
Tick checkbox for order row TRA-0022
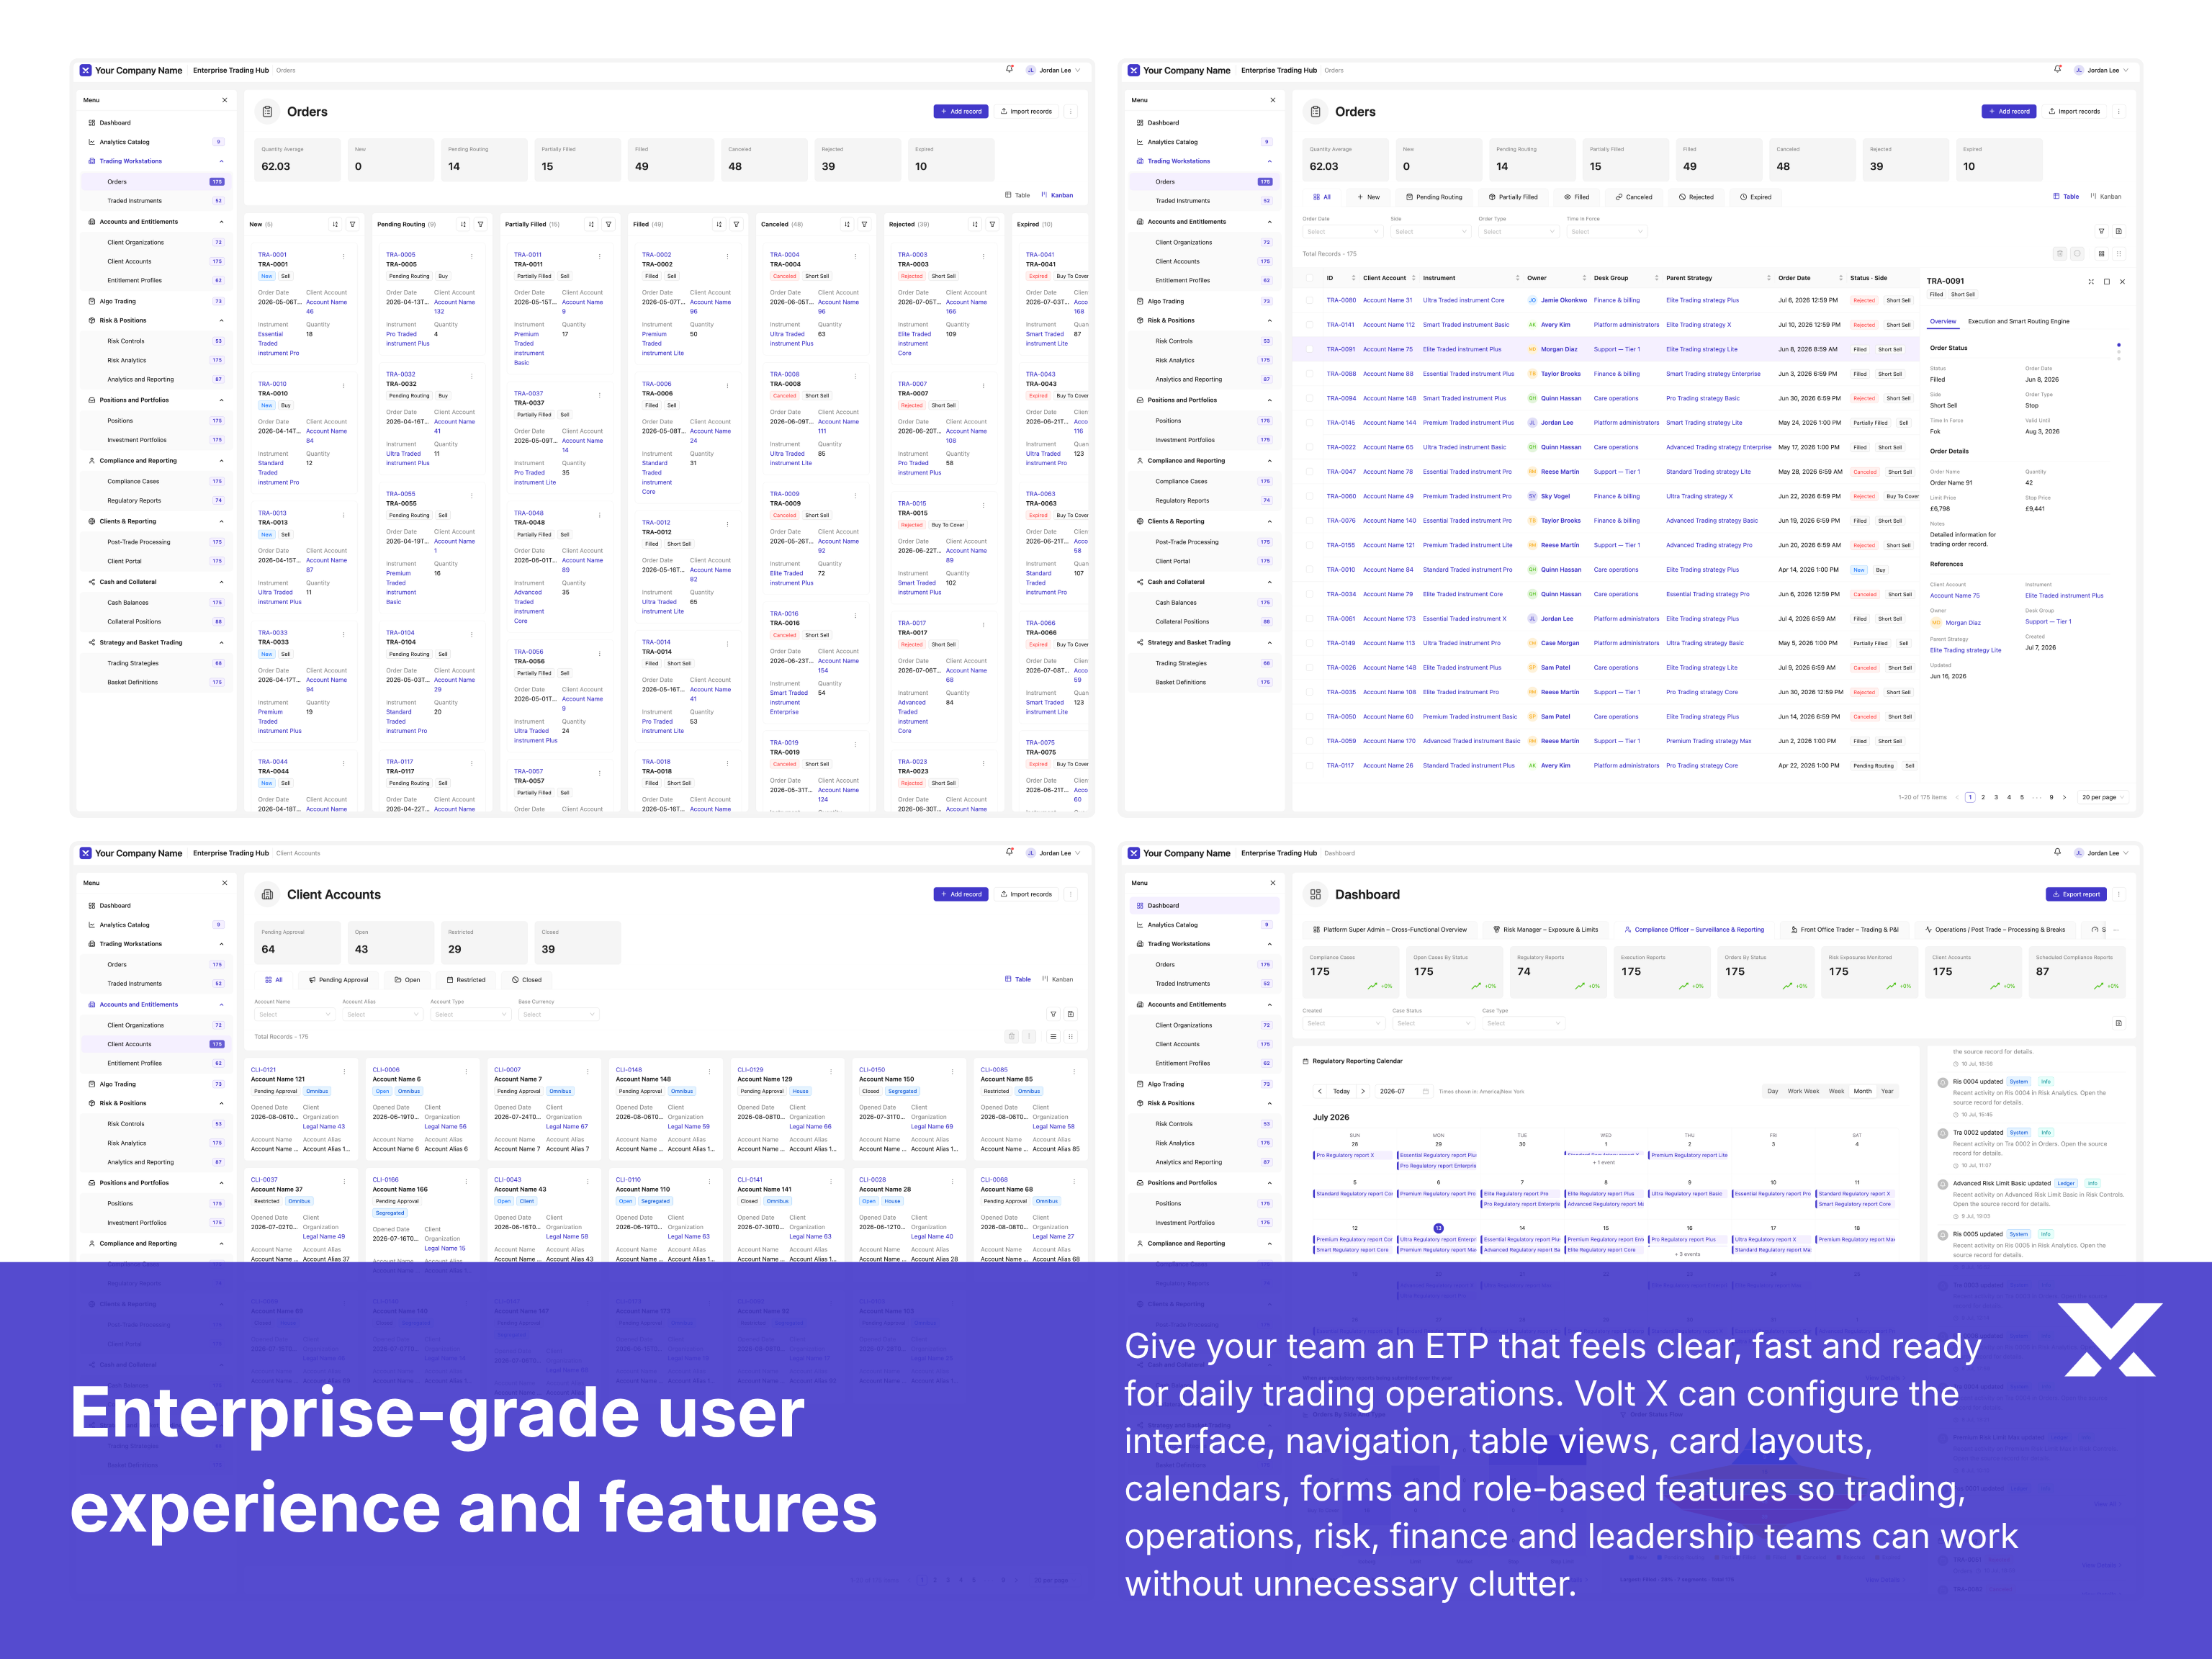point(1309,447)
